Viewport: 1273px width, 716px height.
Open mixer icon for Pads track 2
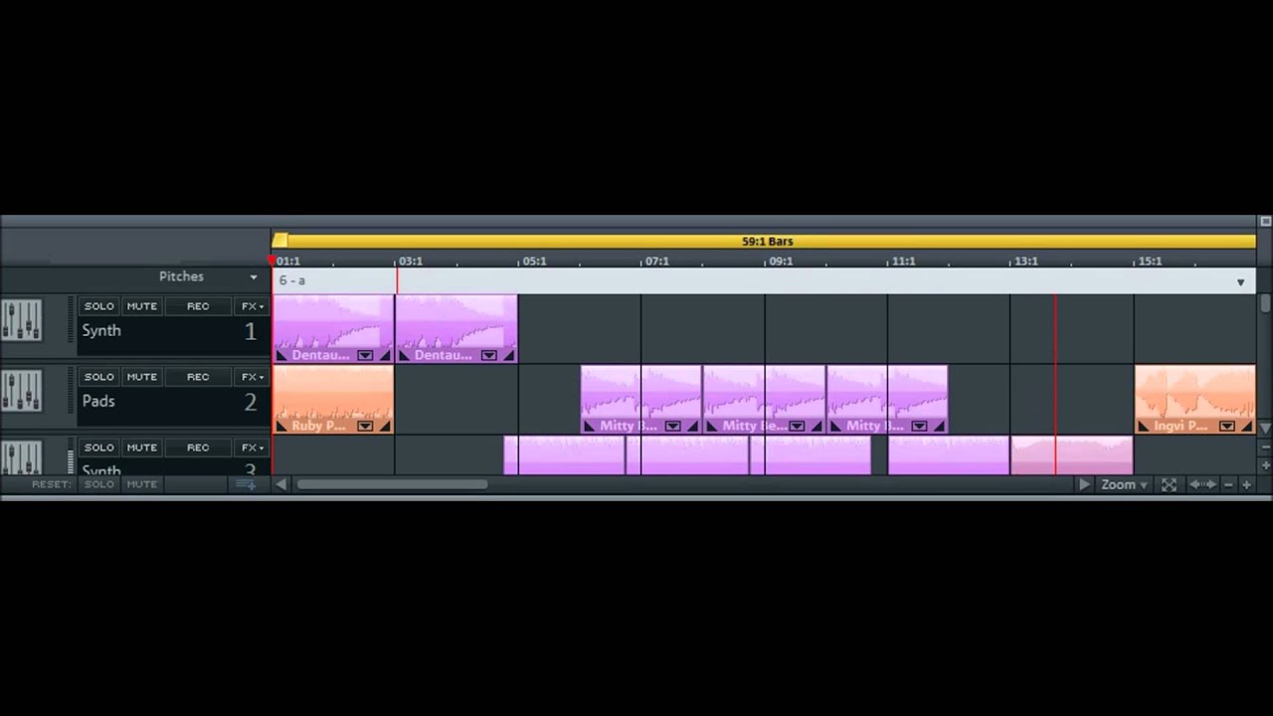21,391
